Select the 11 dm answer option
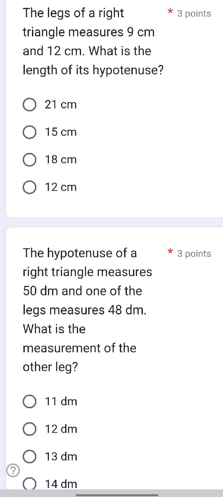This screenshot has width=223, height=497. pyautogui.click(x=30, y=402)
